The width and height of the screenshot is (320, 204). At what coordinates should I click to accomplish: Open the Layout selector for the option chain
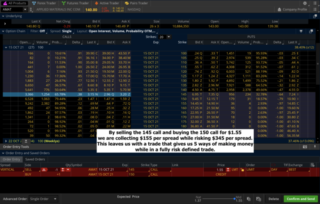pos(116,31)
